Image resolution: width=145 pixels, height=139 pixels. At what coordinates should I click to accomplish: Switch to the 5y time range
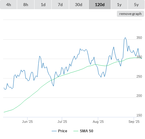[x=136, y=5]
